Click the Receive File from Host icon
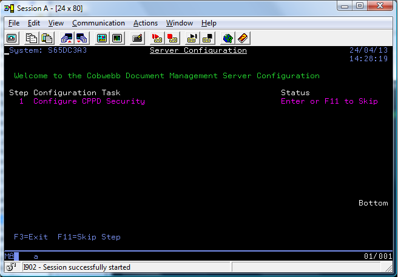 click(82, 38)
